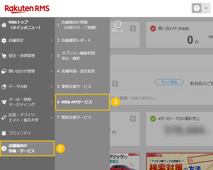Click the megaphone icon for 広告・アフィリエイト
The height and width of the screenshot is (170, 213).
pyautogui.click(x=4, y=117)
